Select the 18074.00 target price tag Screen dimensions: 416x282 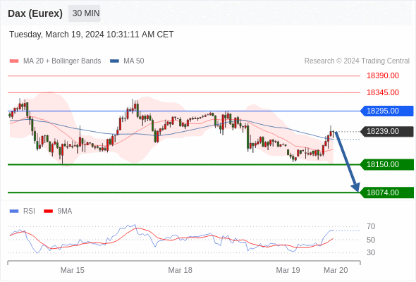387,192
